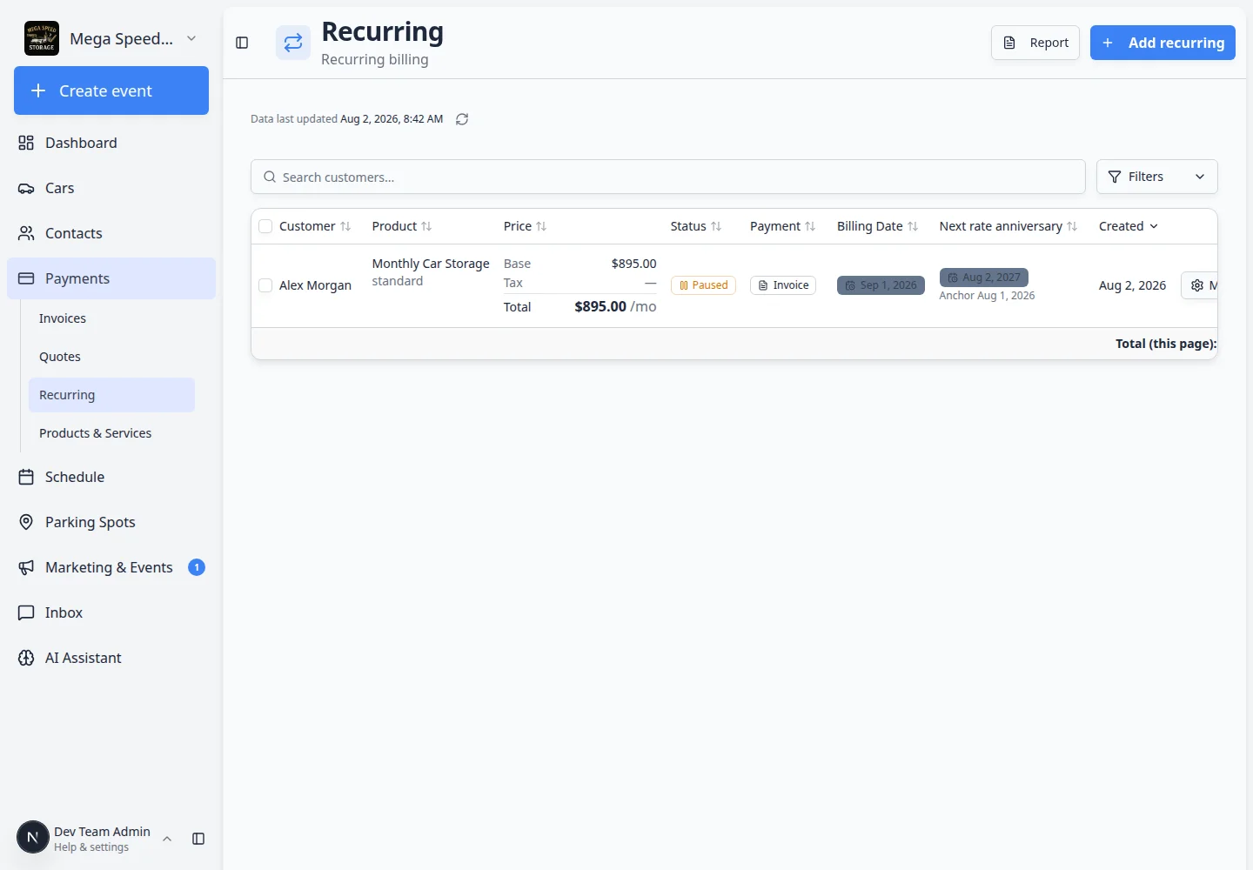
Task: Click the Mega Speed Storage logo
Action: point(42,38)
